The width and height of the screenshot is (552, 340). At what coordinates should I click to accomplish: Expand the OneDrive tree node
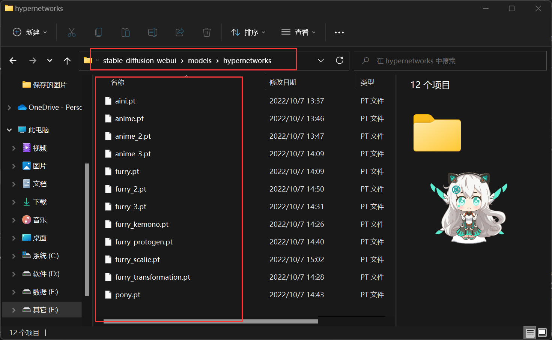click(x=9, y=108)
